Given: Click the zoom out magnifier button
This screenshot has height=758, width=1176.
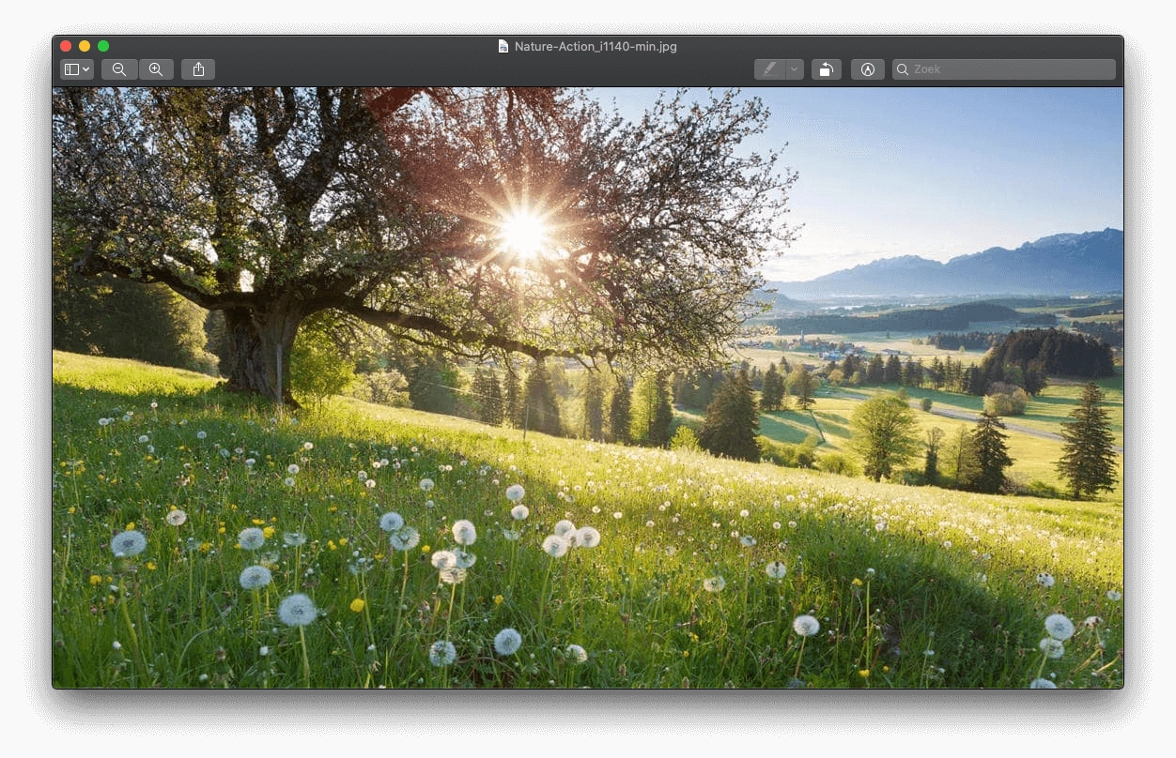Looking at the screenshot, I should [x=119, y=69].
